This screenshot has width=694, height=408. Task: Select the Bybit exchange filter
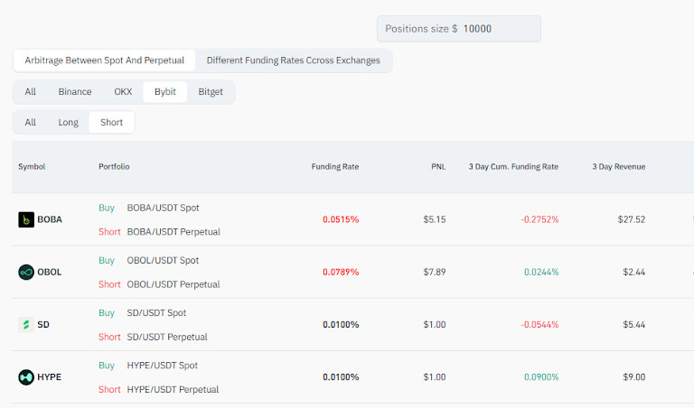click(x=165, y=92)
